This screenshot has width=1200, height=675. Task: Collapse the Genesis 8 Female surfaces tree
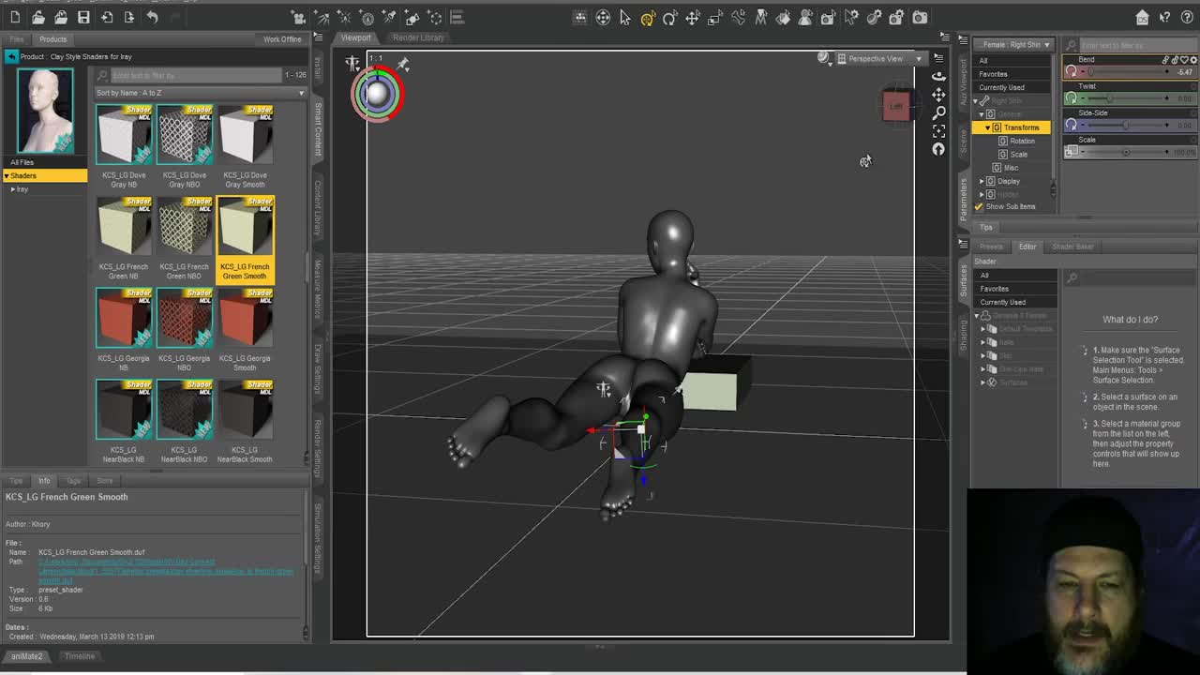click(x=976, y=316)
